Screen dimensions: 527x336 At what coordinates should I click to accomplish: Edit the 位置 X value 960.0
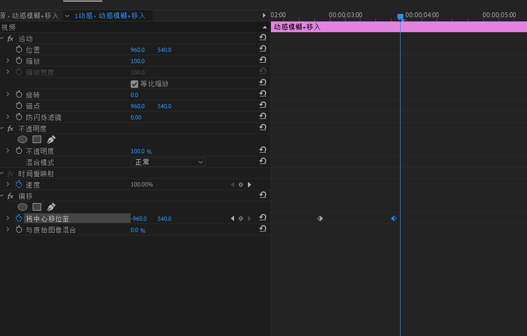[x=138, y=50]
